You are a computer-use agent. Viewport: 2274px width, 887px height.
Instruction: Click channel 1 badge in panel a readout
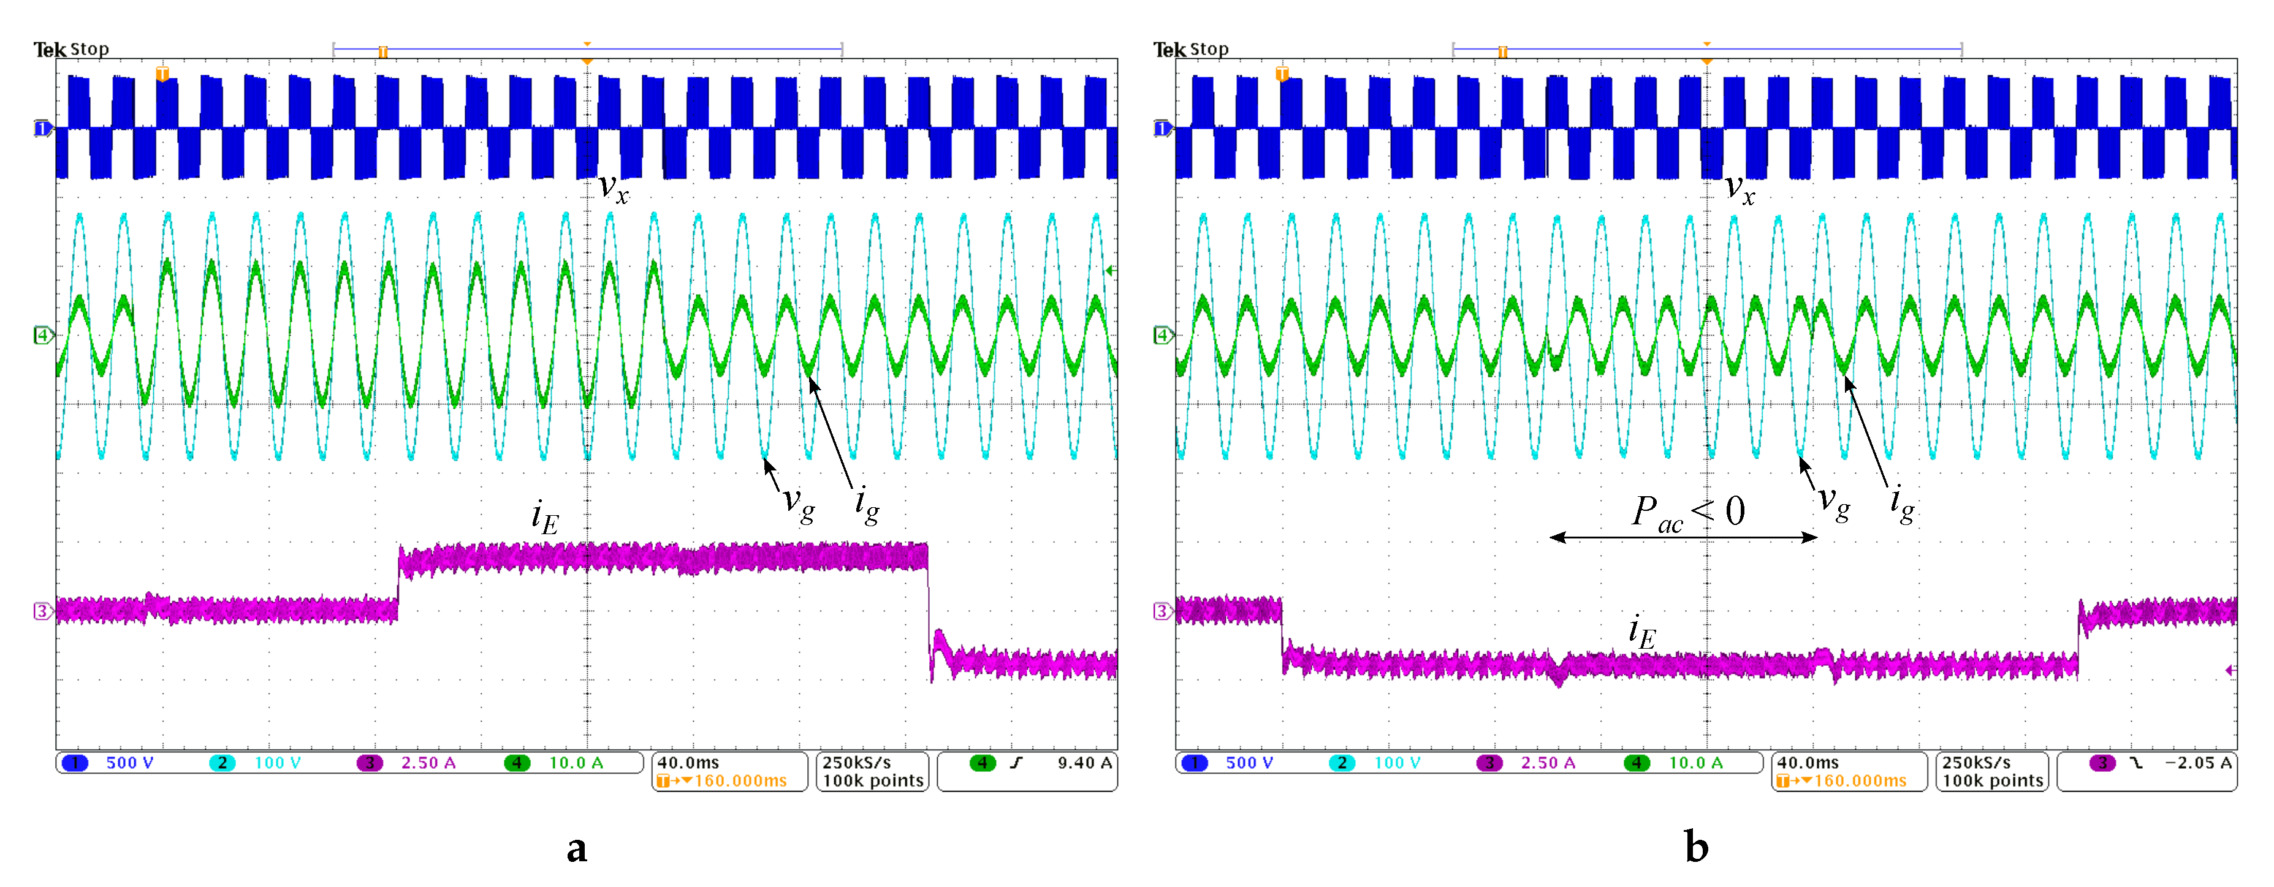[x=75, y=763]
